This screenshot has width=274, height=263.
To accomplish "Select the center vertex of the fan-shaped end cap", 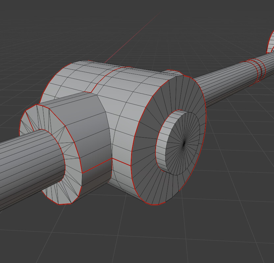I will click(184, 144).
